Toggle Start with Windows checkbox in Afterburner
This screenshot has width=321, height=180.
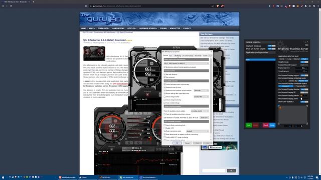165,74
